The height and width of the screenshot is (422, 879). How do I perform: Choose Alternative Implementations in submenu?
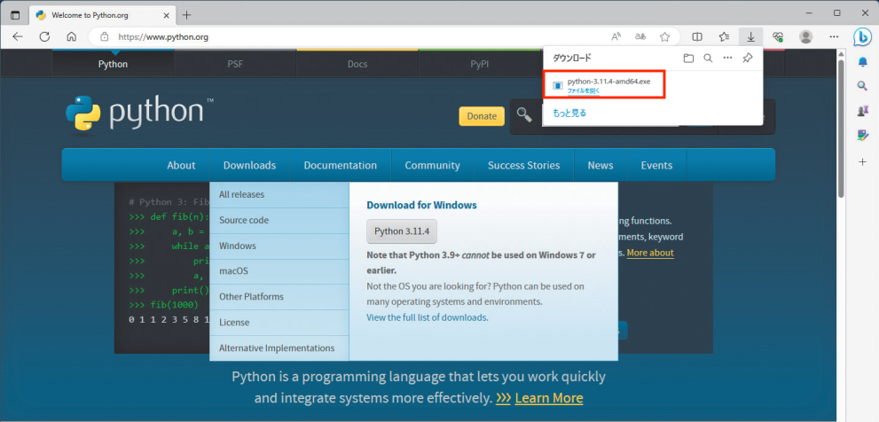point(279,348)
